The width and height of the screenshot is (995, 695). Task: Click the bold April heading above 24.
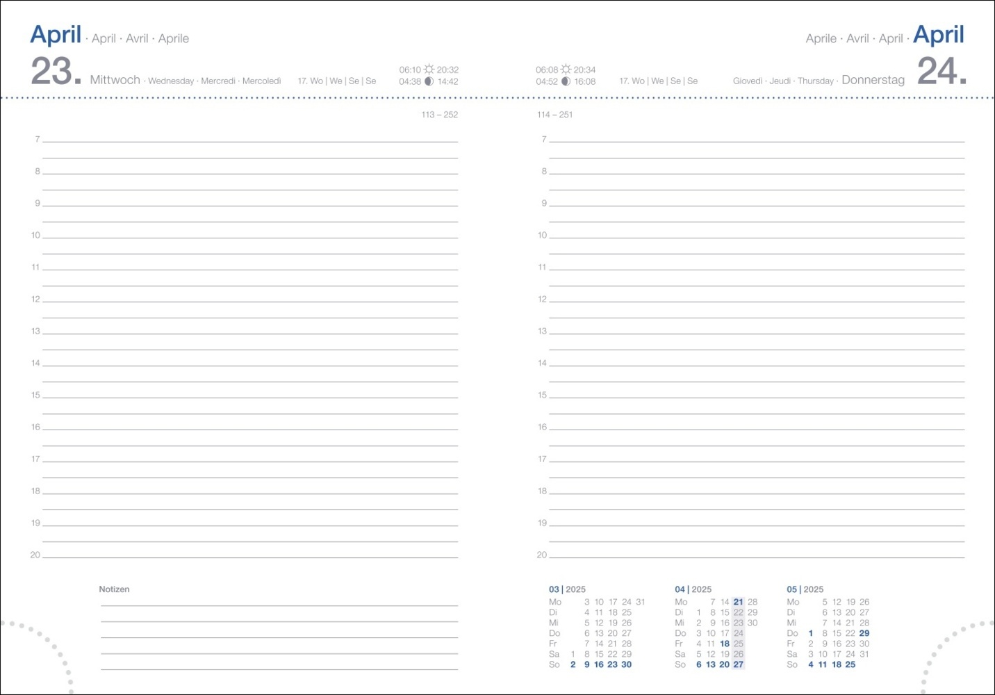point(939,34)
